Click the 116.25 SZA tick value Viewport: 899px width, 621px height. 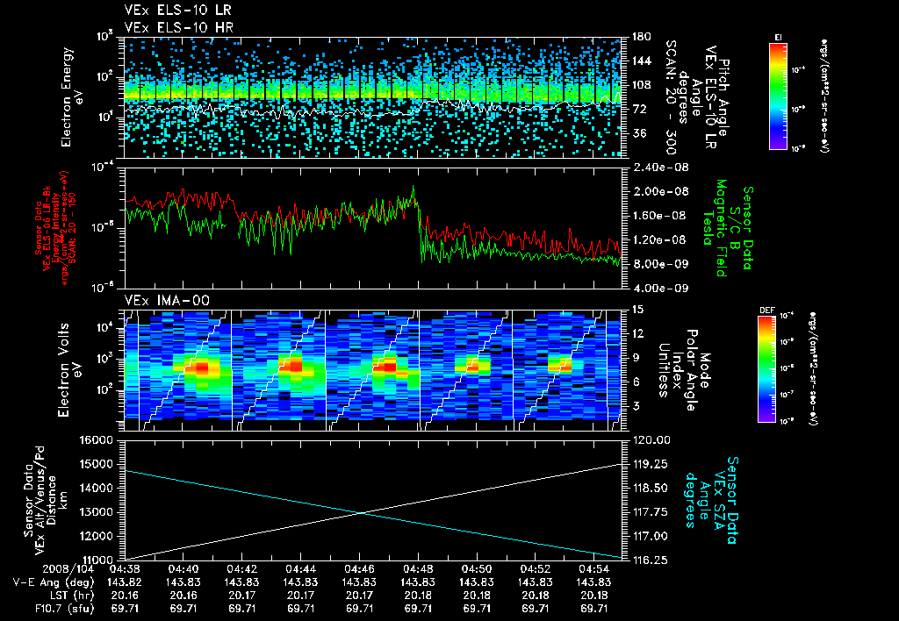[x=651, y=560]
